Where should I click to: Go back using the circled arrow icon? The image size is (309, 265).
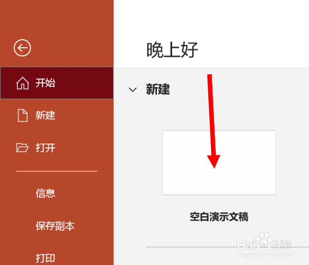point(22,48)
